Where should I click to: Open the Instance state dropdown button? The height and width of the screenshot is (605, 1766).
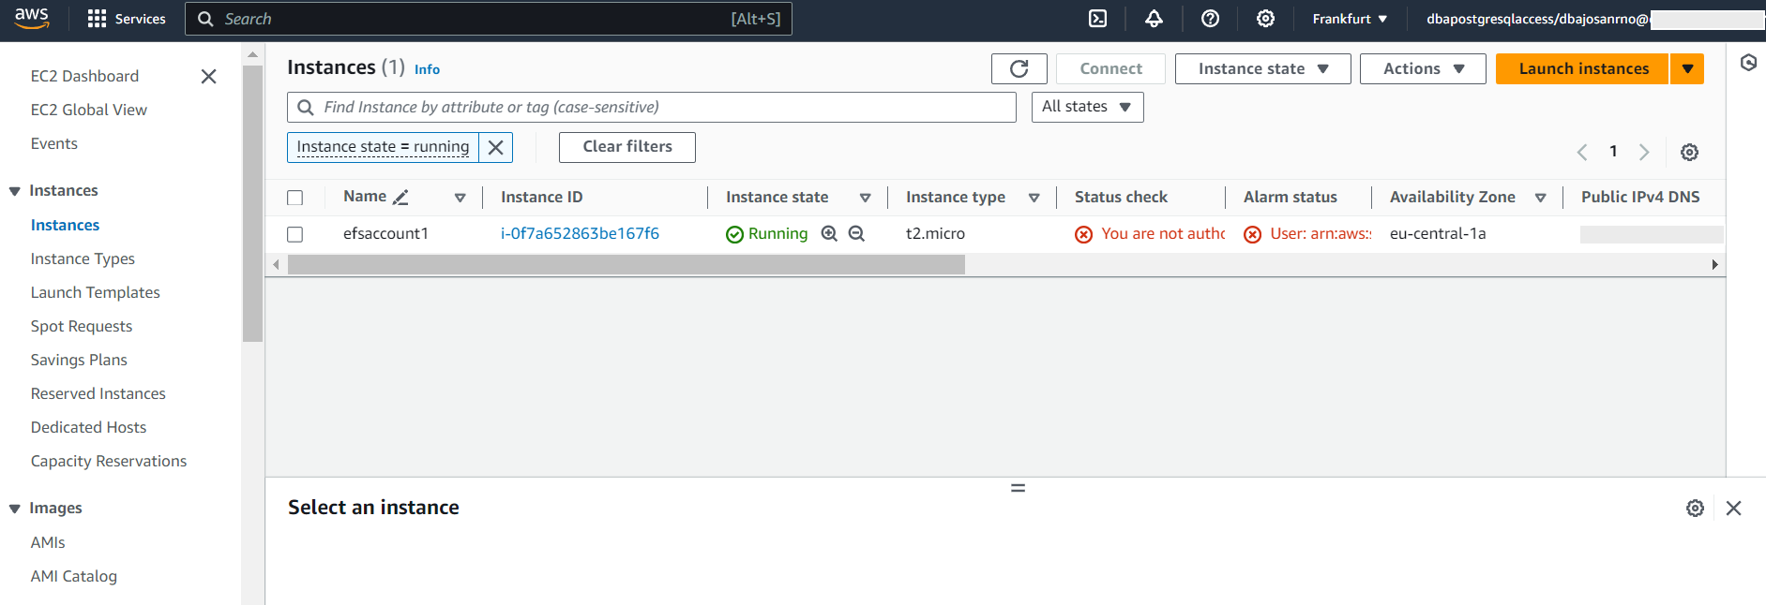pos(1262,68)
